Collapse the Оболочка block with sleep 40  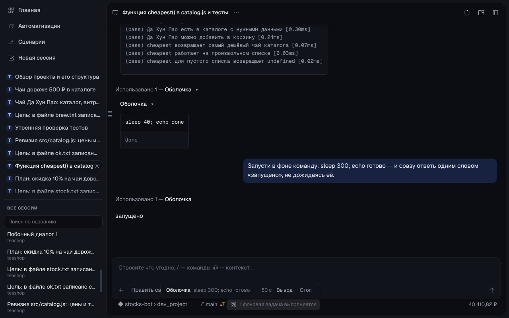pyautogui.click(x=137, y=104)
